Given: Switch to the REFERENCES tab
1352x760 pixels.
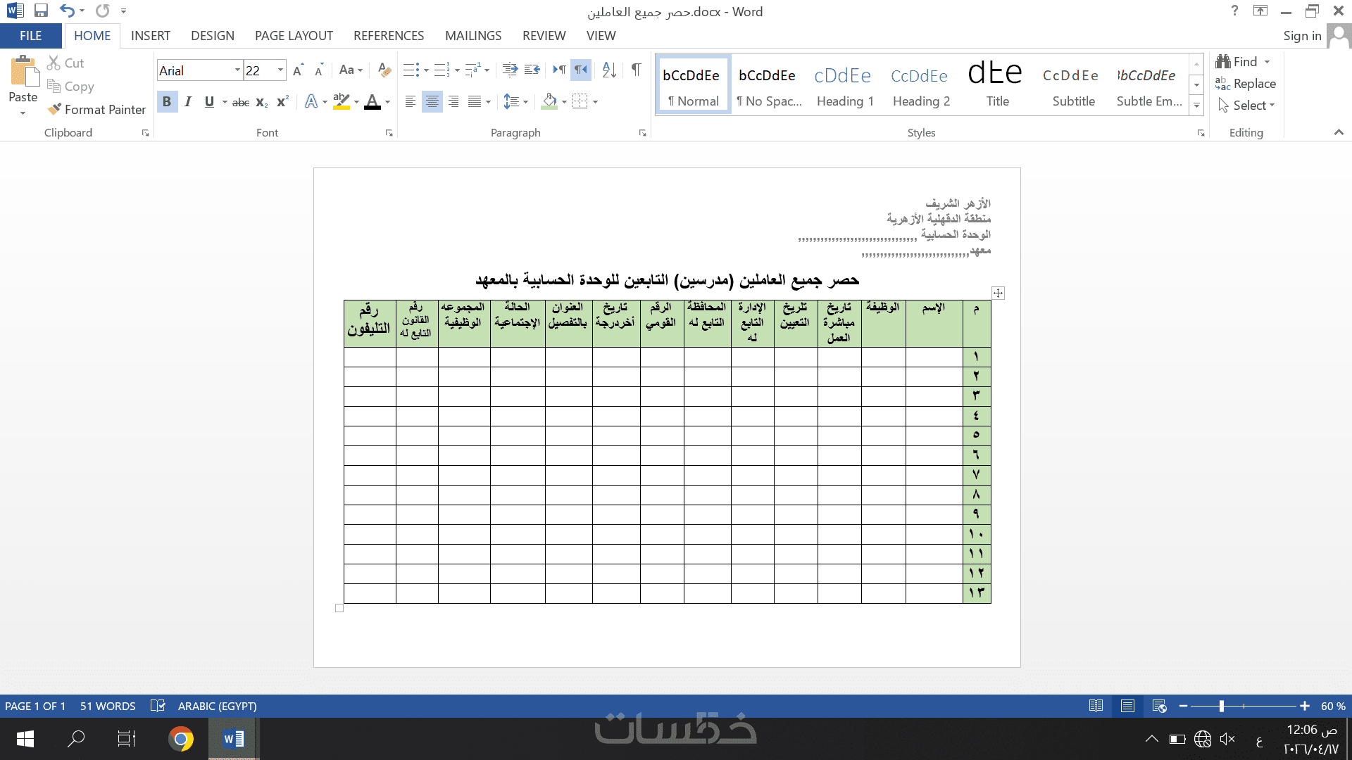Looking at the screenshot, I should (389, 35).
